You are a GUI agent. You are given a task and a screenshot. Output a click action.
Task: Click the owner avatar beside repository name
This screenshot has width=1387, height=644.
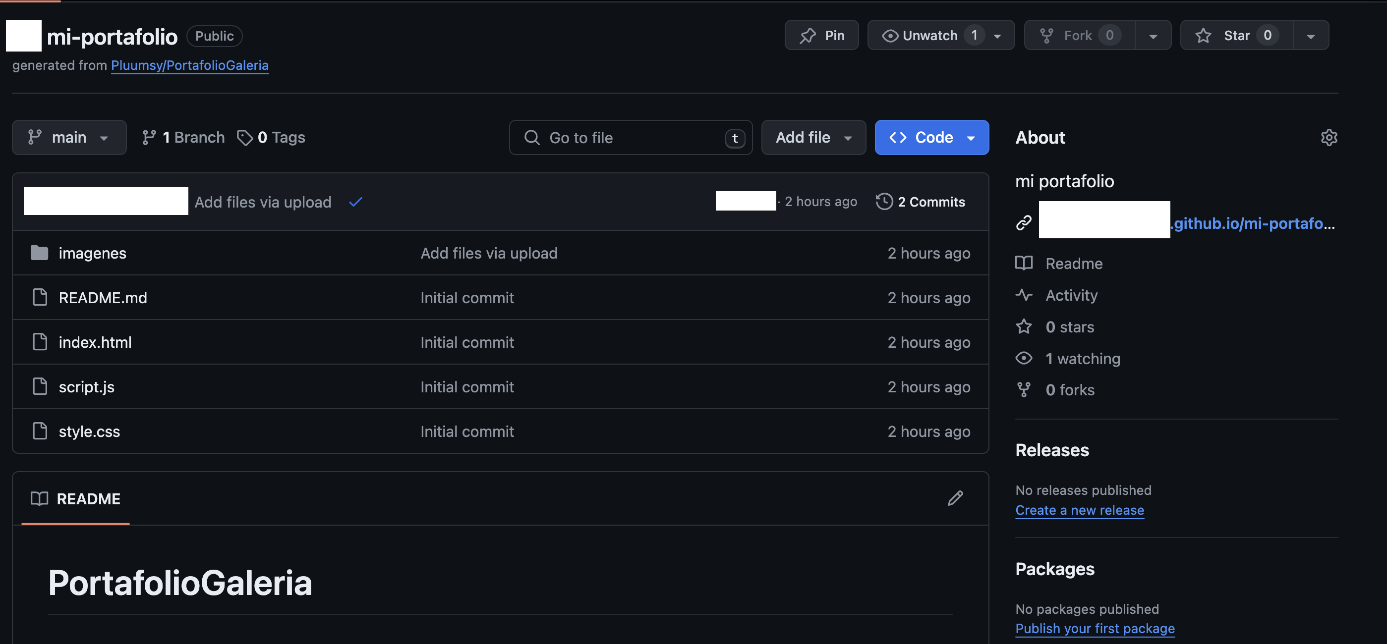tap(24, 36)
